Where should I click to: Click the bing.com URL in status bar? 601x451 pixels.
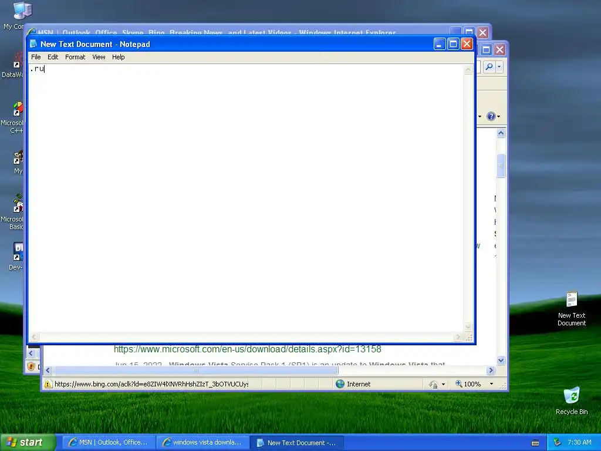151,384
